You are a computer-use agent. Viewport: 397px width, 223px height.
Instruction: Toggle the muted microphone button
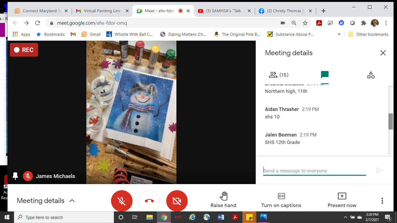[x=122, y=201]
